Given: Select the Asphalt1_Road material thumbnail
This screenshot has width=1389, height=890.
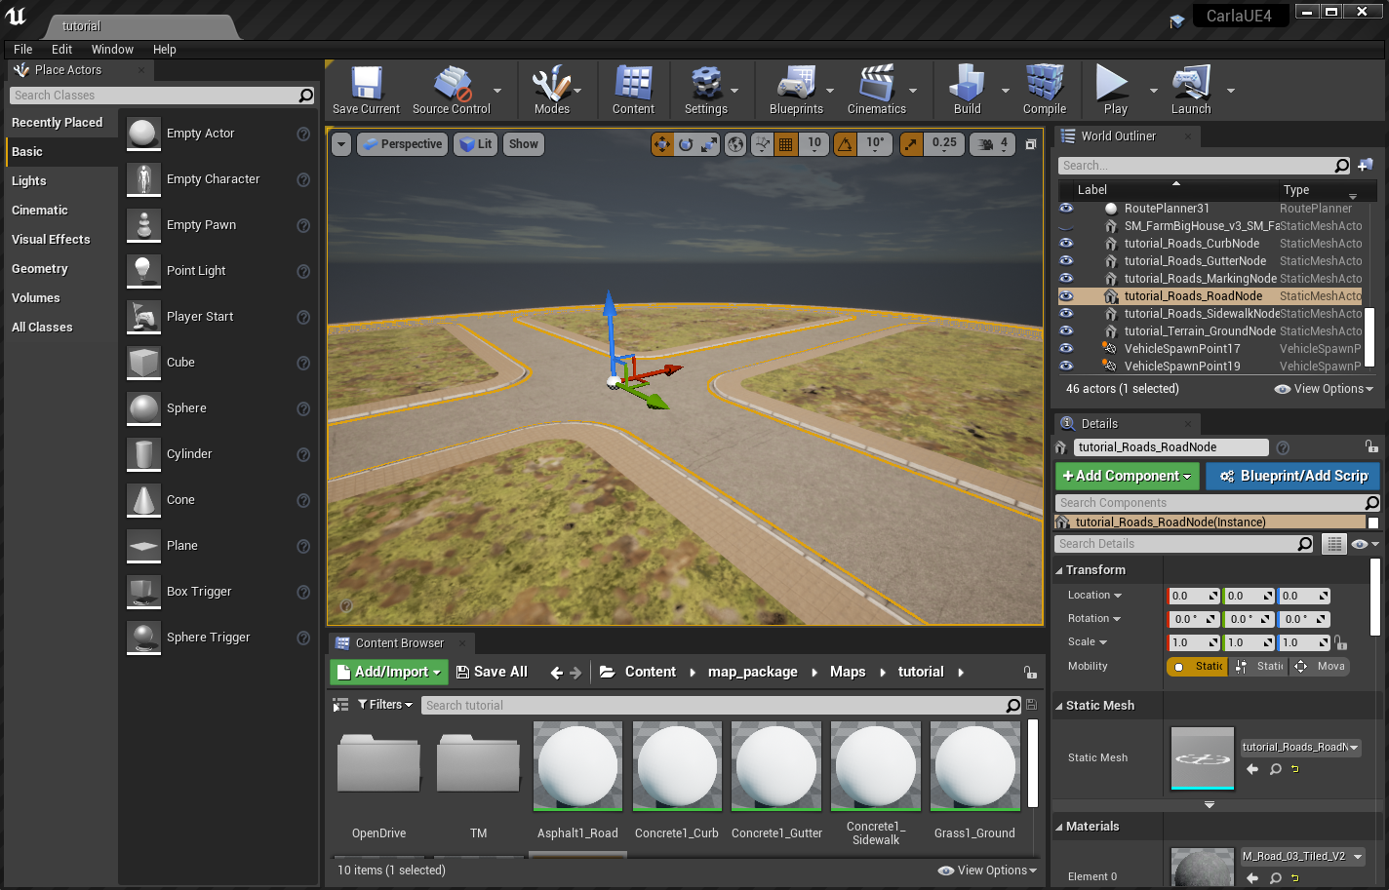Looking at the screenshot, I should tap(577, 766).
